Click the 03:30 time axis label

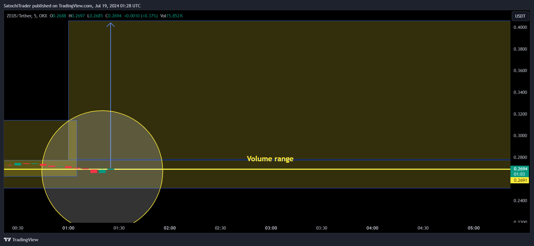tap(321, 228)
